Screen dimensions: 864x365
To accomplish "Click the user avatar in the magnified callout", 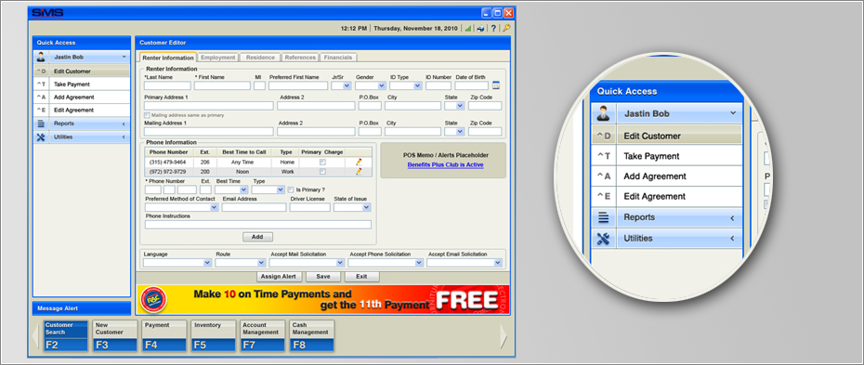I will click(x=603, y=113).
